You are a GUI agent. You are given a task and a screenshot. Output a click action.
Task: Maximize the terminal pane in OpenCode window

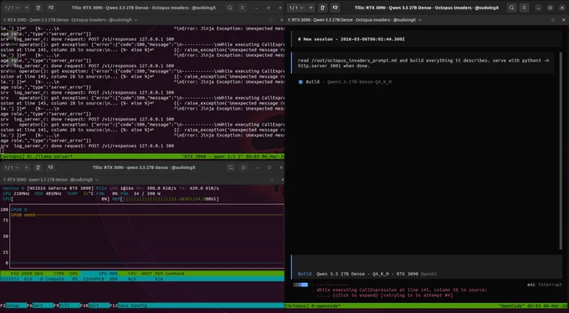(x=553, y=20)
